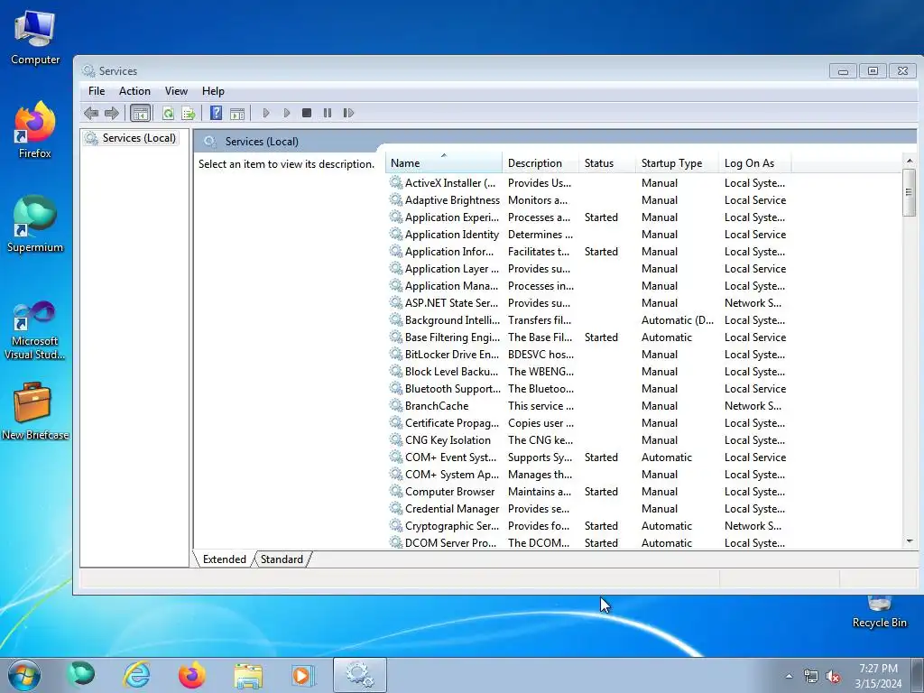
Task: Open the Computer desktop icon
Action: pos(35,36)
